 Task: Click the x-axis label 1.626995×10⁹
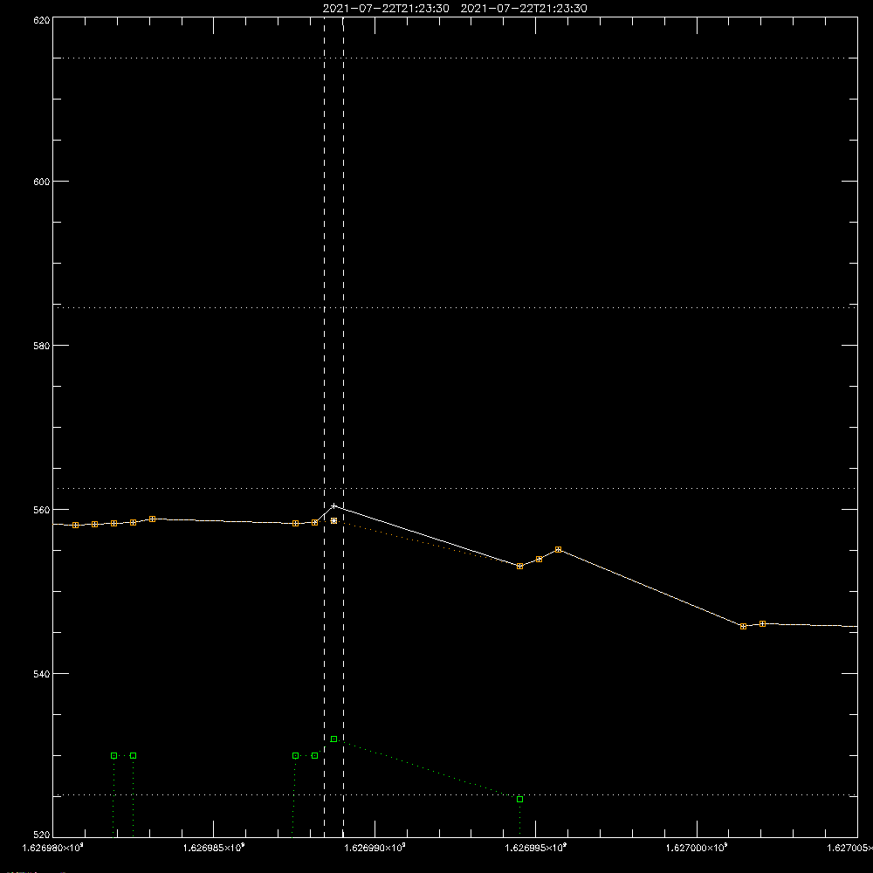pyautogui.click(x=536, y=848)
